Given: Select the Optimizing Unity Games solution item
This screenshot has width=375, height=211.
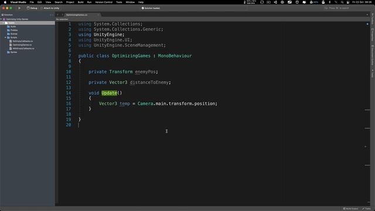Looking at the screenshot, I should click(x=17, y=19).
